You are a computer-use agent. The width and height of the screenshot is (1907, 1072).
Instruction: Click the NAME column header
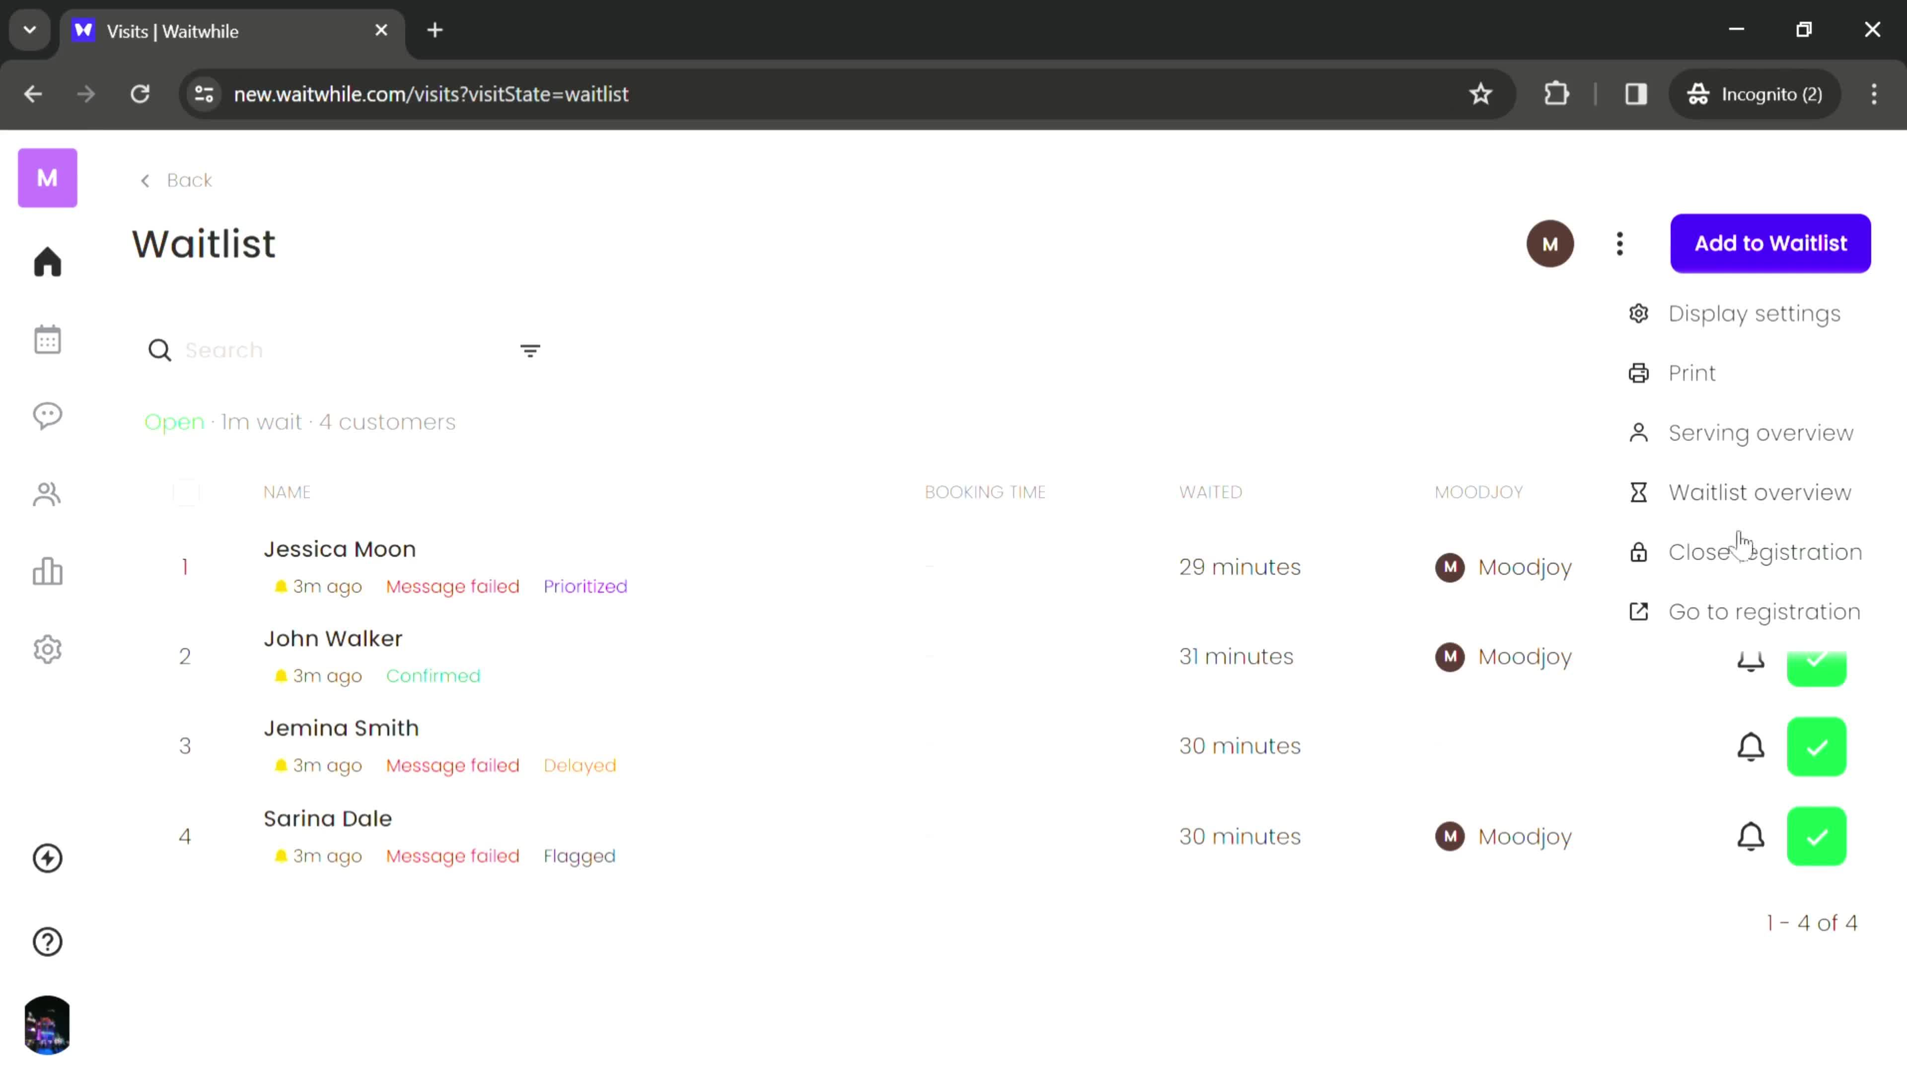tap(287, 493)
